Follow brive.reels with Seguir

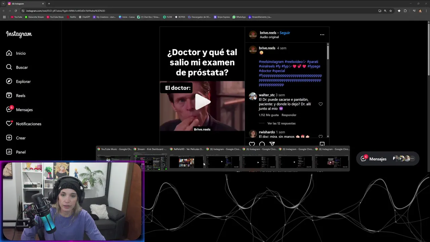(285, 33)
